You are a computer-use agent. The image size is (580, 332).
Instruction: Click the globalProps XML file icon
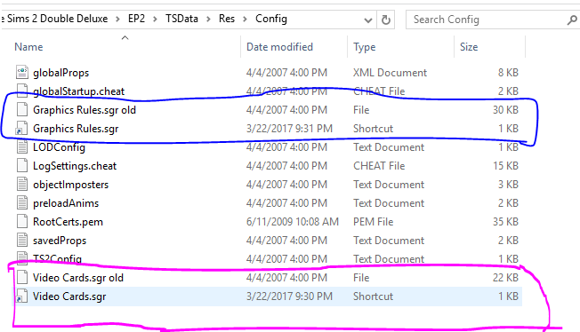(x=22, y=73)
